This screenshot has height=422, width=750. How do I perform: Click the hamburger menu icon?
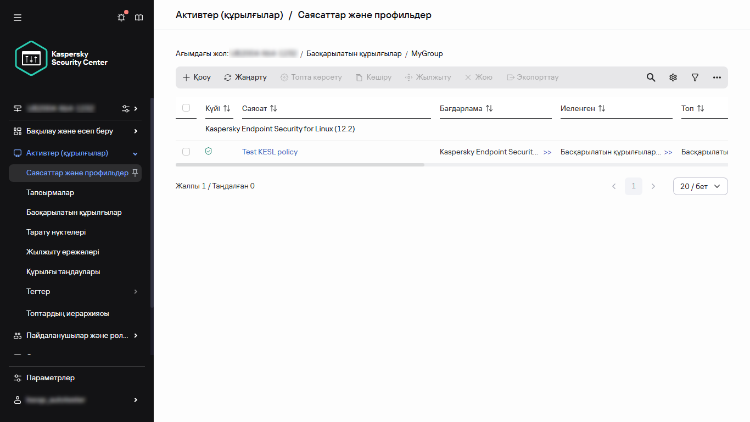(x=18, y=18)
